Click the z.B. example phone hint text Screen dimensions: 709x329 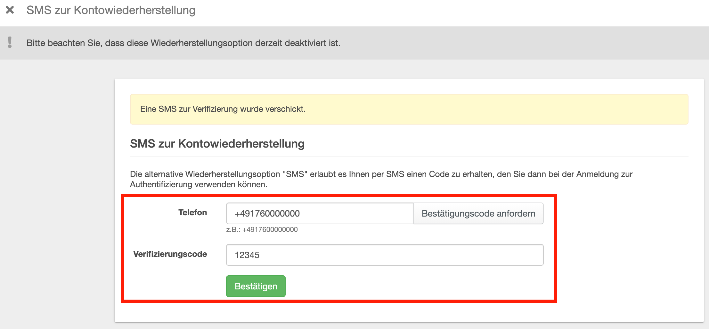(262, 229)
